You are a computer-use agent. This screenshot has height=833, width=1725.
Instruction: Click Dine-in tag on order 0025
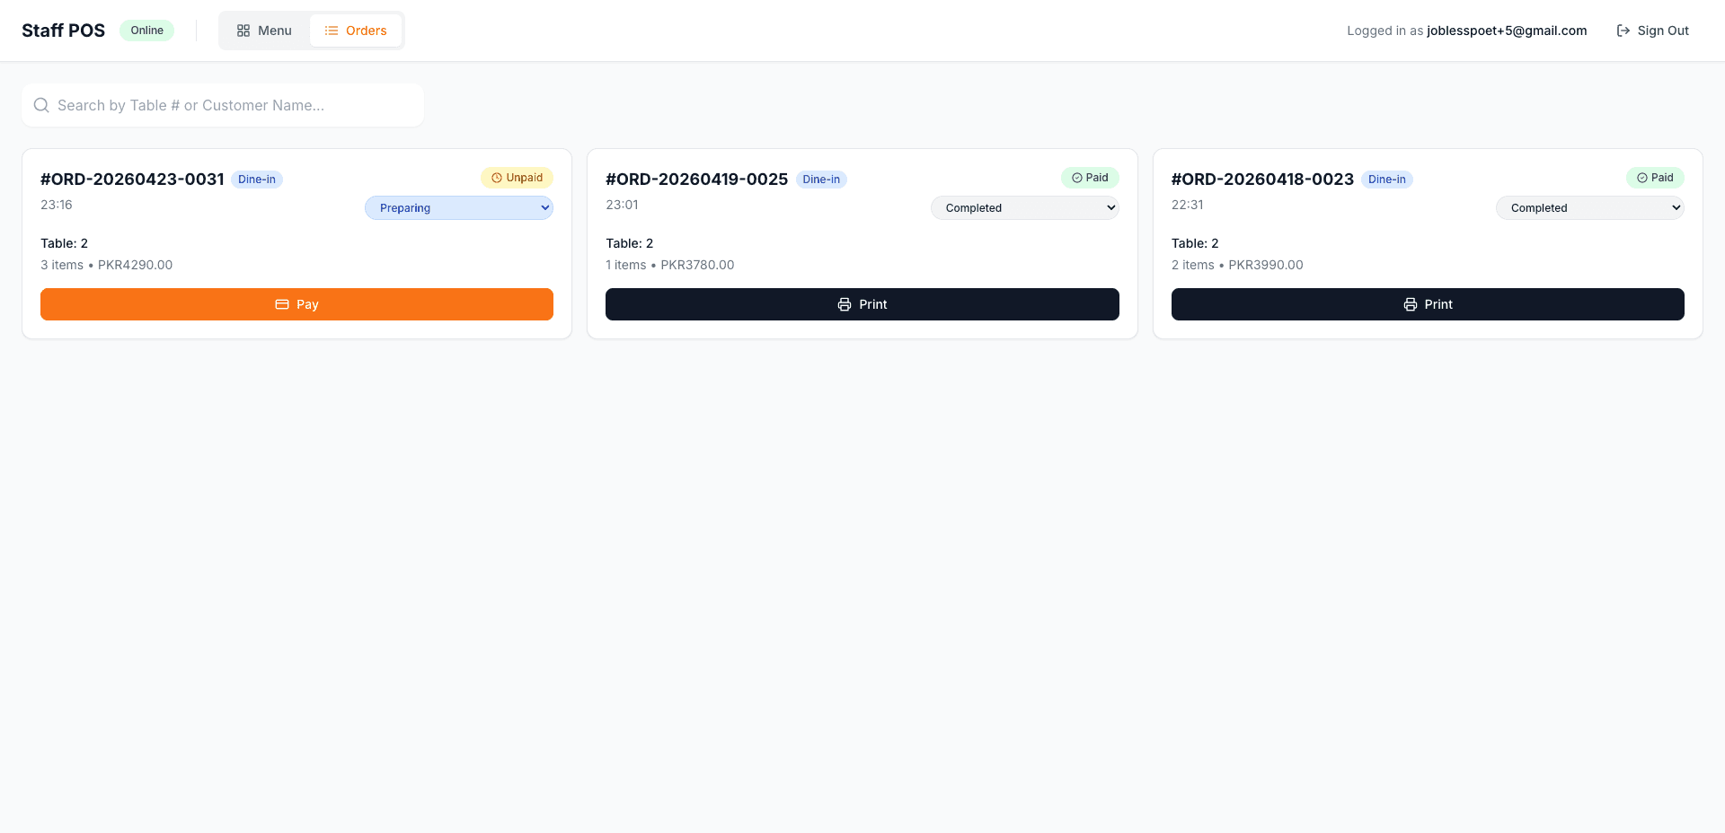pyautogui.click(x=821, y=180)
